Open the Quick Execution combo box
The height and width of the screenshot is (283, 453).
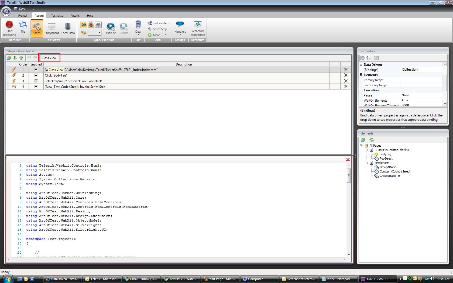coord(95,33)
